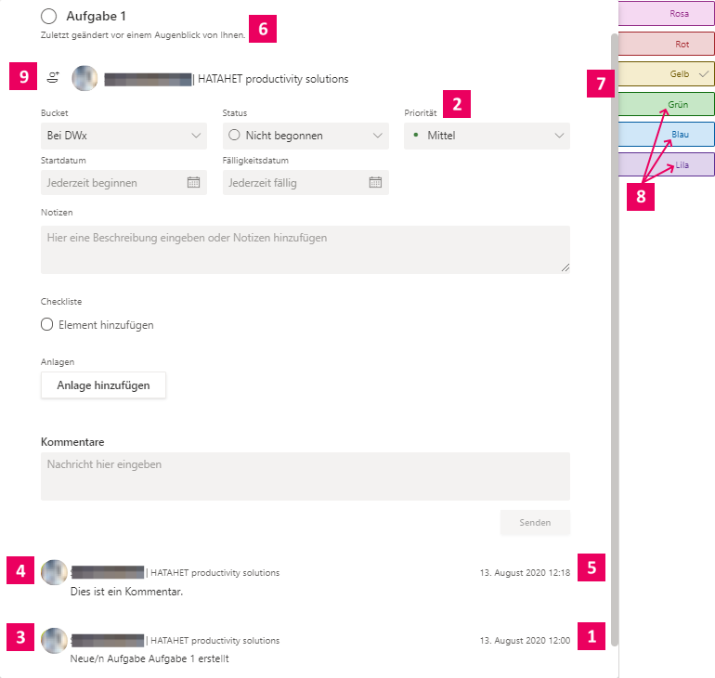The width and height of the screenshot is (715, 678).
Task: Click the Priorität dropdown chevron
Action: tap(559, 136)
